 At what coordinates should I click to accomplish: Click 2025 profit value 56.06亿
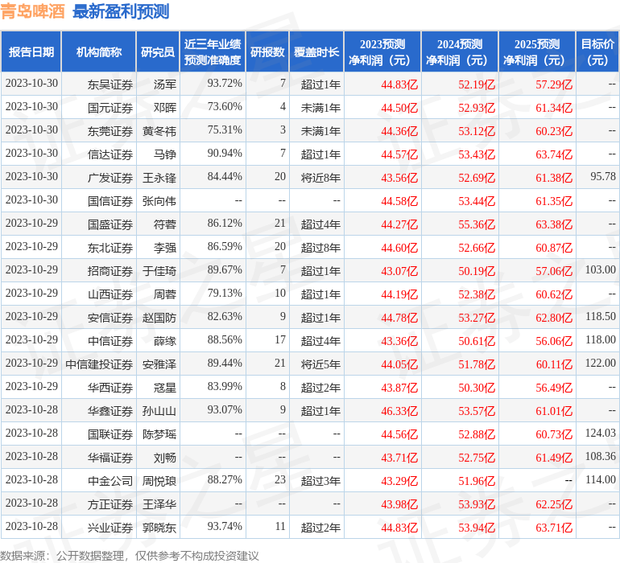click(554, 341)
